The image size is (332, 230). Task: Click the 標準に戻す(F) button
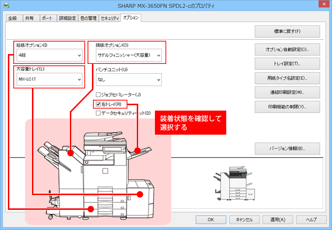click(x=287, y=31)
